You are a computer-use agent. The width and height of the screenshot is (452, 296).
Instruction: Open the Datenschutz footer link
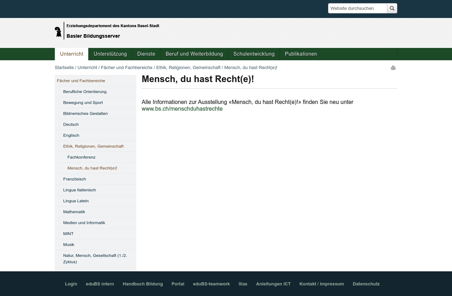366,284
